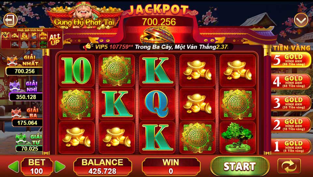Image resolution: width=313 pixels, height=177 pixels.
Task: Click the ALL UP icon
Action: (x=55, y=39)
